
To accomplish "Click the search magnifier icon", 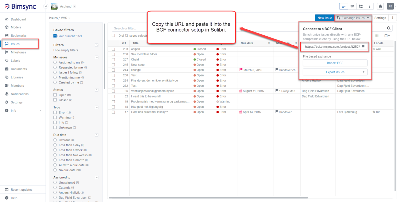I will pyautogui.click(x=389, y=28).
